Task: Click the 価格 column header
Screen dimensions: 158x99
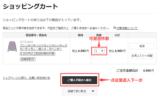Action: click(x=80, y=35)
